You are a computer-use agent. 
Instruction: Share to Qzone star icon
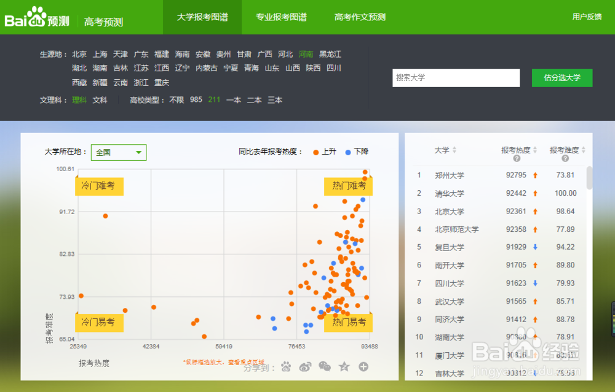point(343,367)
